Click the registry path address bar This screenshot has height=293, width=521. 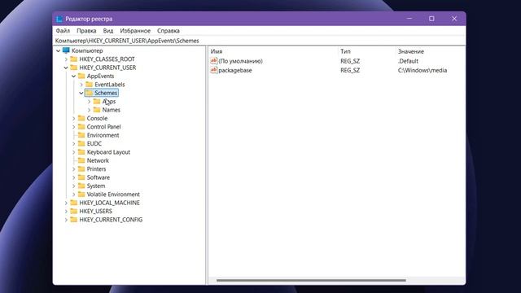pos(259,41)
